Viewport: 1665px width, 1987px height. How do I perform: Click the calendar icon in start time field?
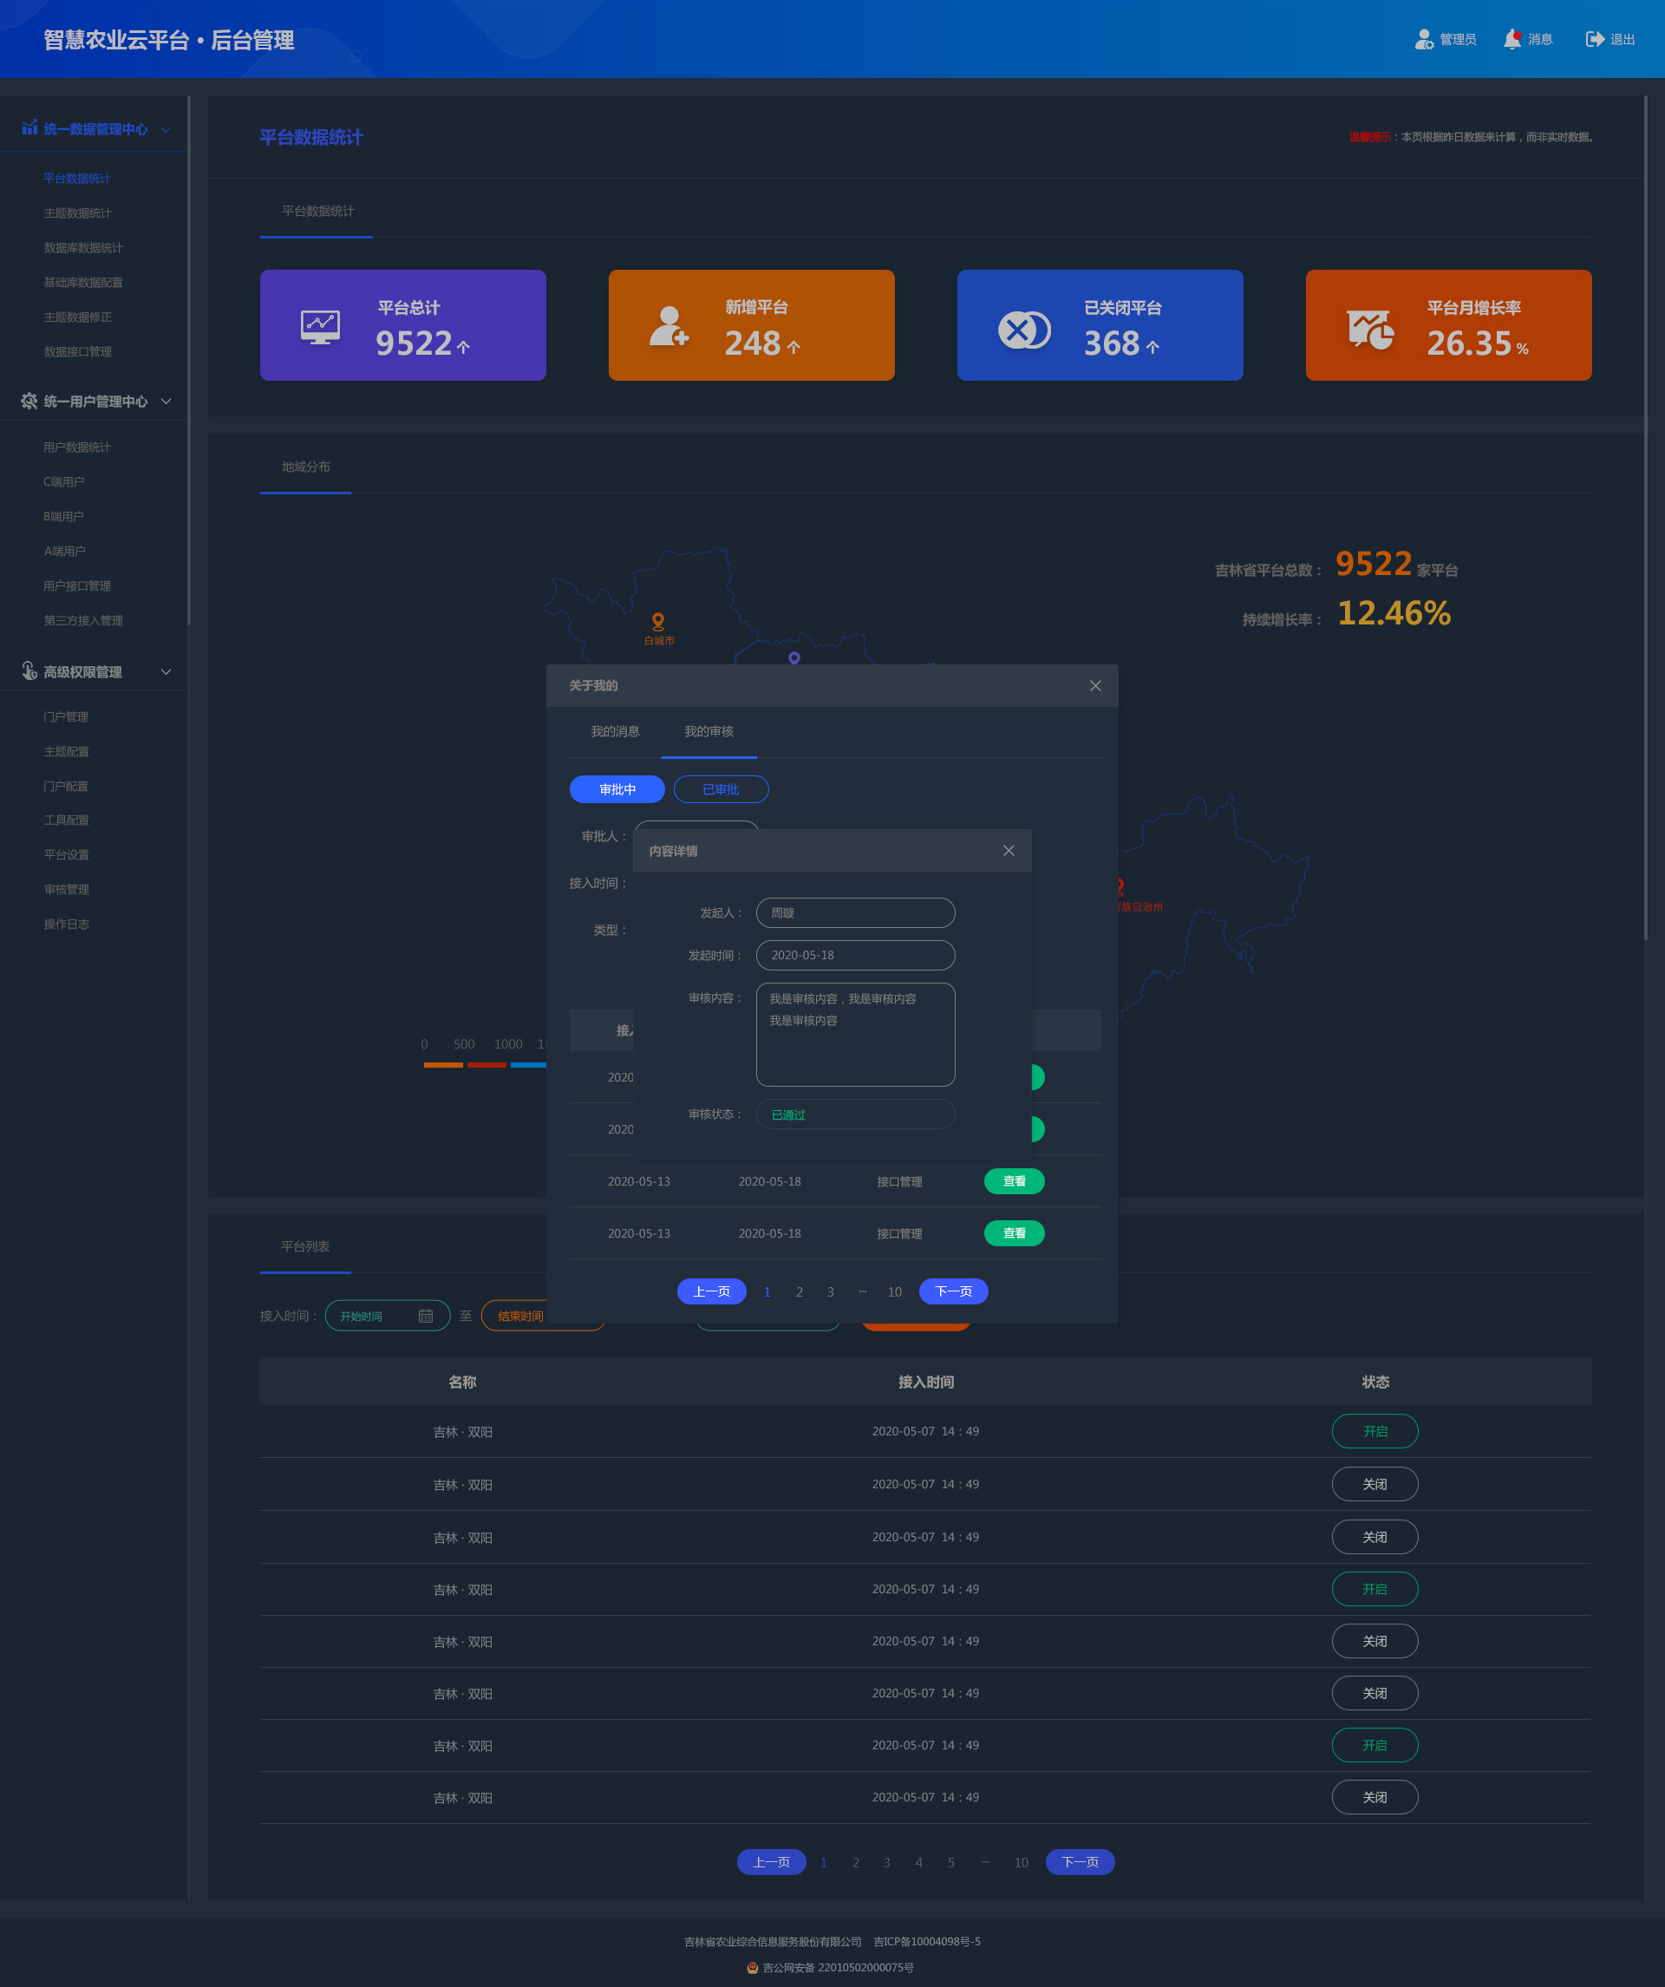[426, 1317]
